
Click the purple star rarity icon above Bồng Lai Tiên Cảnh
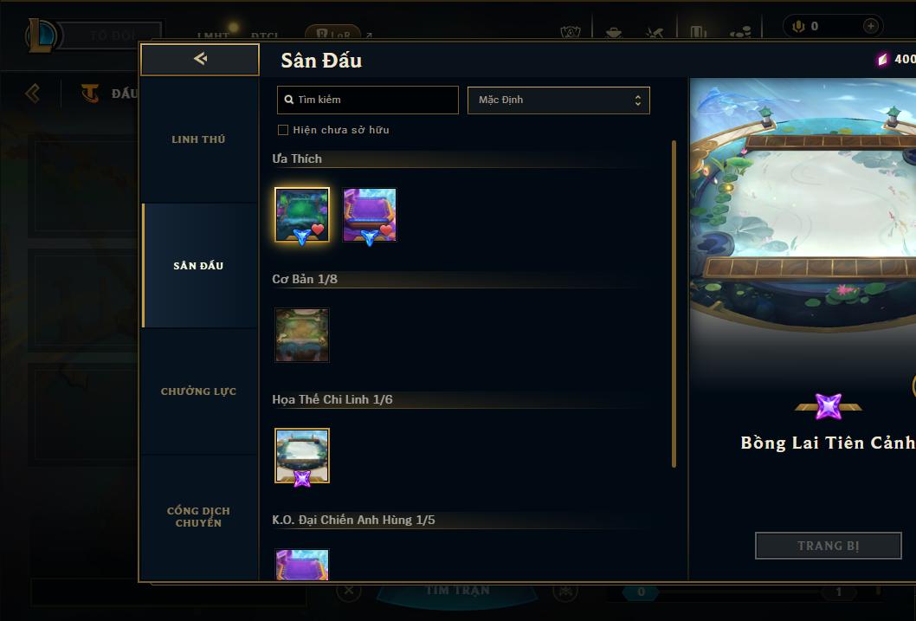pyautogui.click(x=829, y=406)
